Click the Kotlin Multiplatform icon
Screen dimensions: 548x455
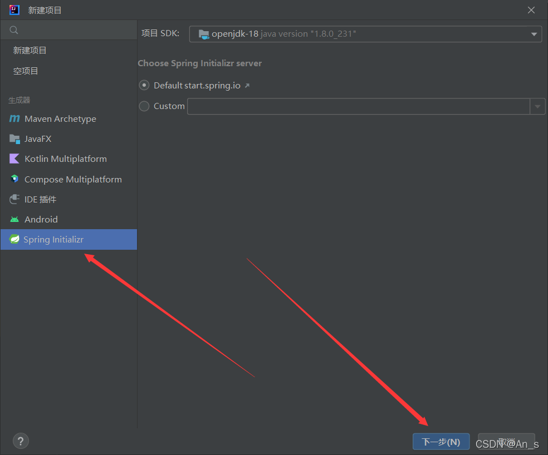[14, 159]
